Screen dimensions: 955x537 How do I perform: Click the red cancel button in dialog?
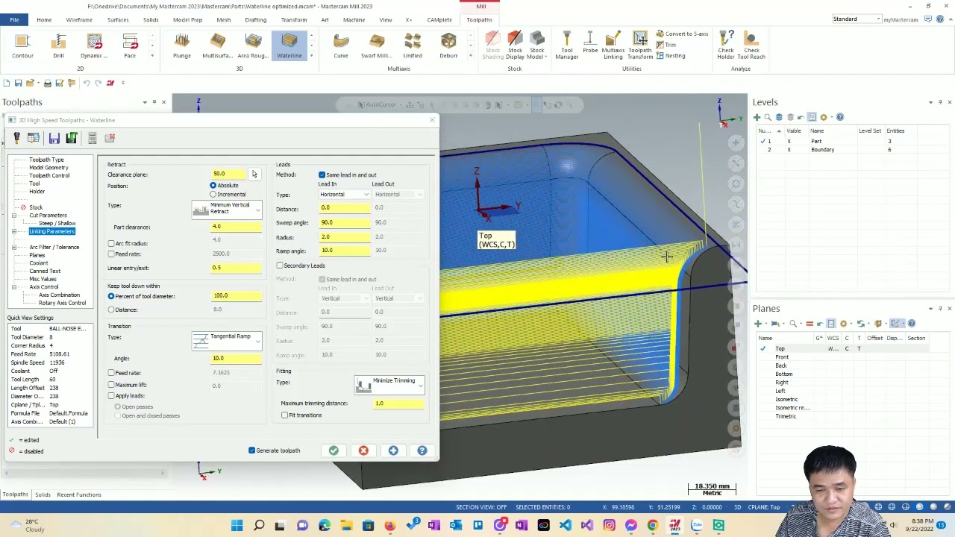[x=363, y=450]
